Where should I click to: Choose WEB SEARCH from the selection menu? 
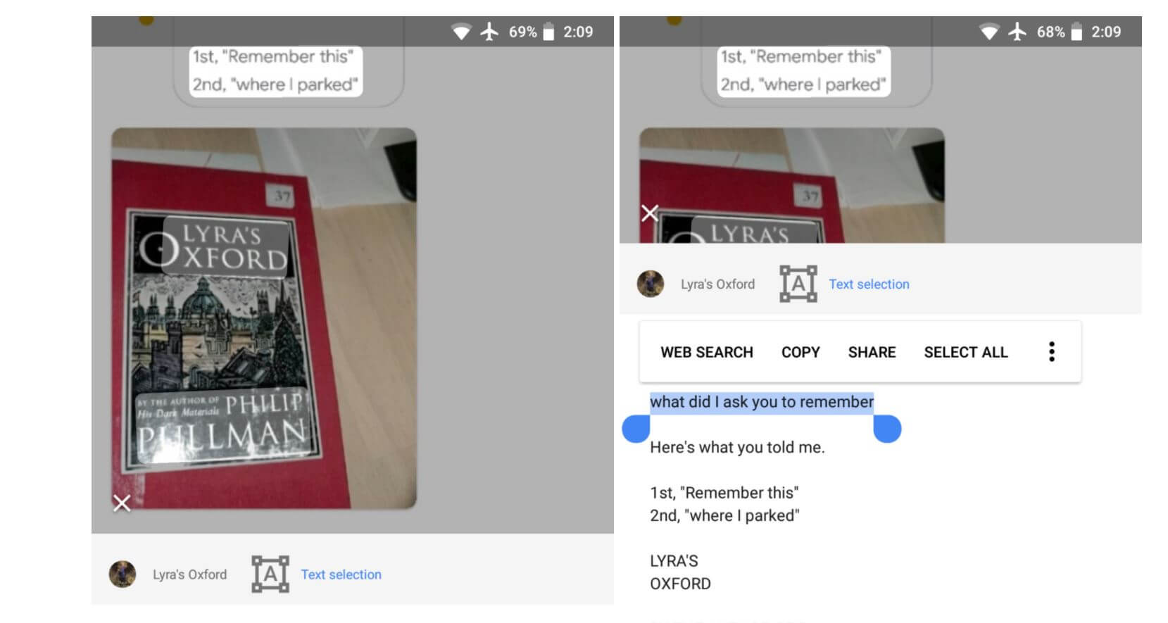pyautogui.click(x=707, y=352)
